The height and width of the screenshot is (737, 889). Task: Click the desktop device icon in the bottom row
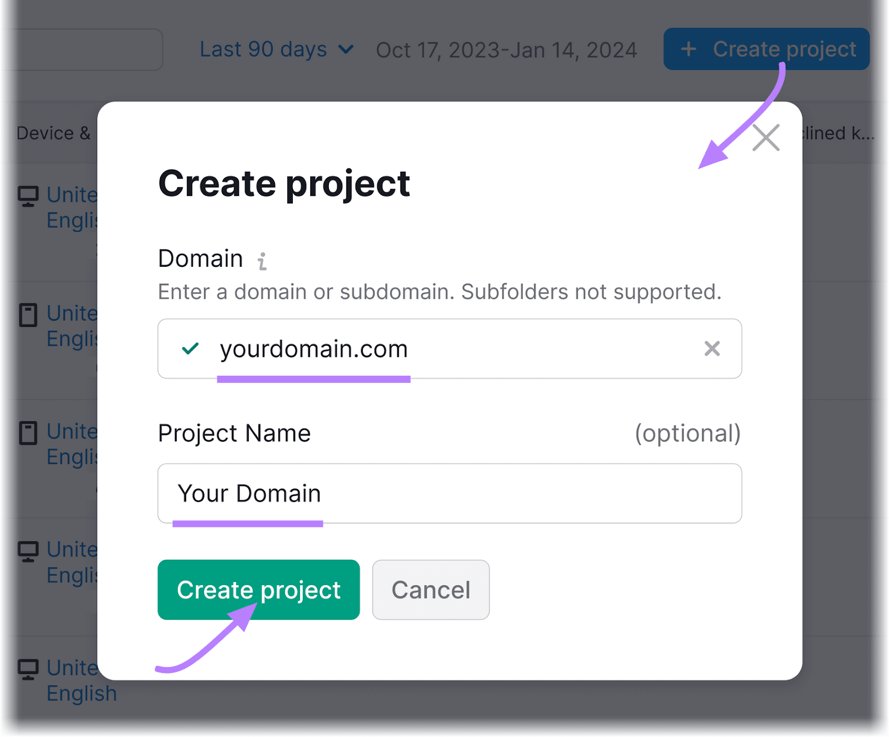27,668
